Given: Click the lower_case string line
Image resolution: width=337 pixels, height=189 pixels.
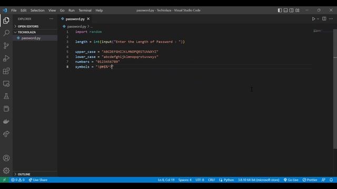Looking at the screenshot, I should [117, 57].
